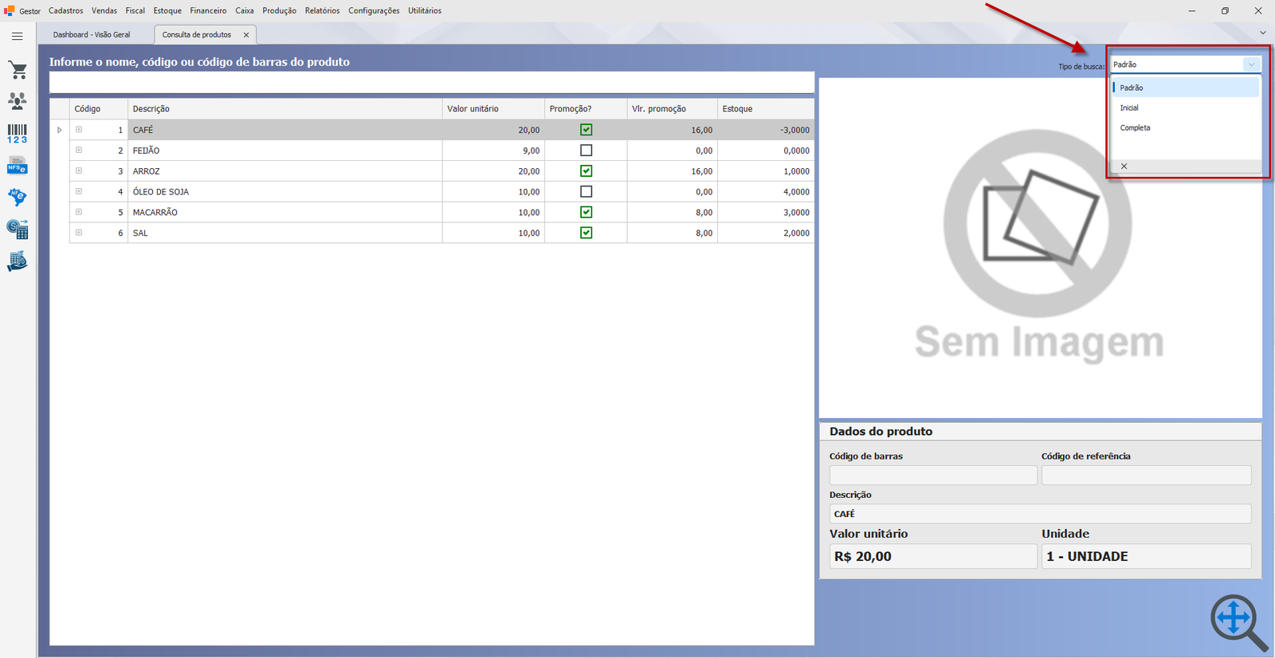The width and height of the screenshot is (1275, 658).
Task: Sort by the Descrição column header
Action: coord(285,109)
